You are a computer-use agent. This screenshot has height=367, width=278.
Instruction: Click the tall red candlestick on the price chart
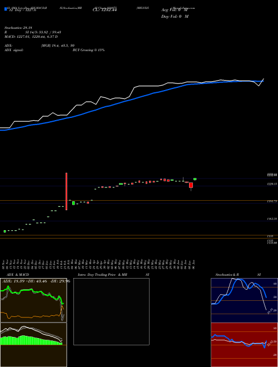click(x=67, y=191)
